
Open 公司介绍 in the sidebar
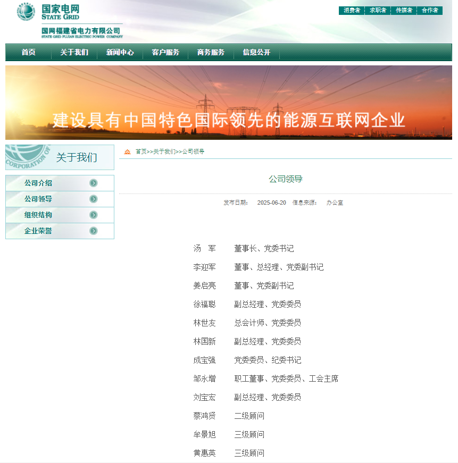(x=38, y=183)
